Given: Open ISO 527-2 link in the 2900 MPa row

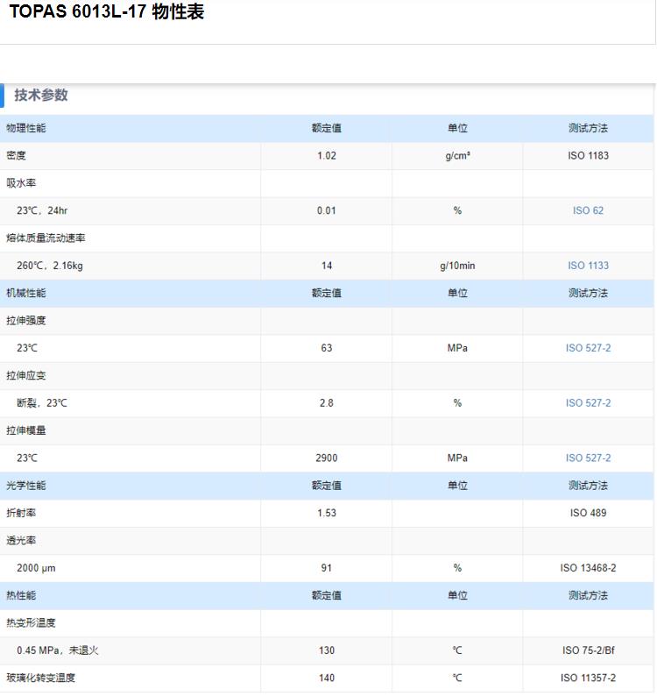Looking at the screenshot, I should [x=588, y=458].
